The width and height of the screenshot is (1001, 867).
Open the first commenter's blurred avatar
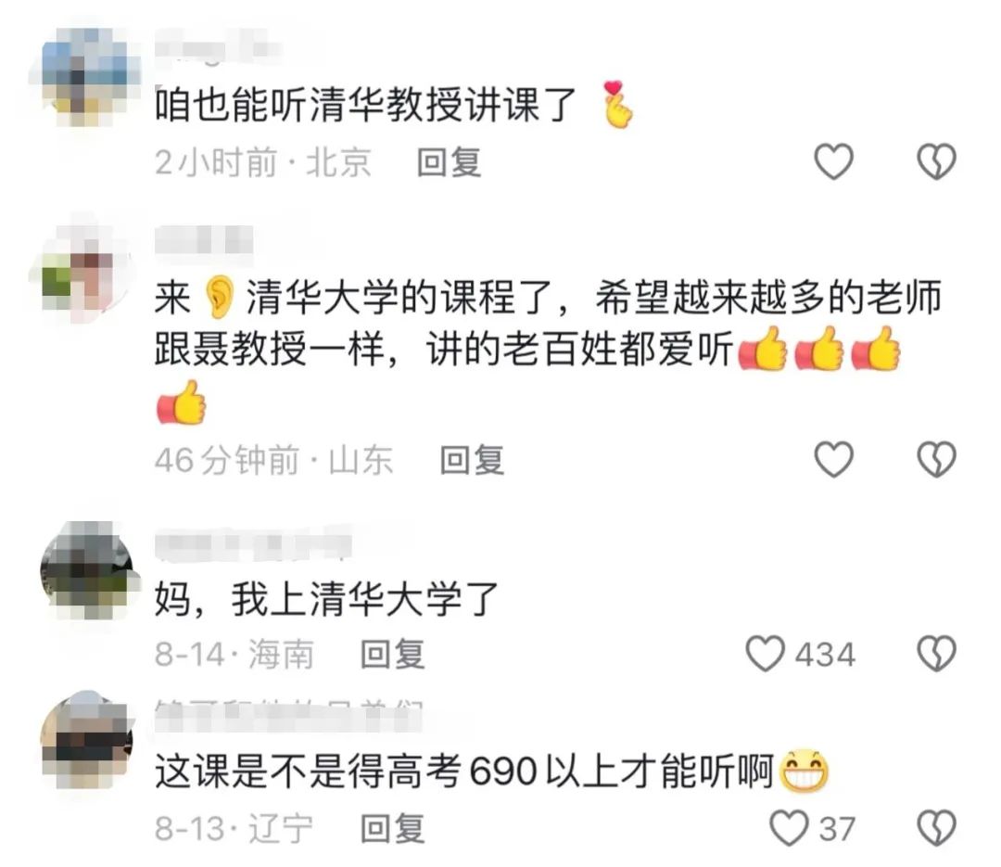tap(85, 78)
